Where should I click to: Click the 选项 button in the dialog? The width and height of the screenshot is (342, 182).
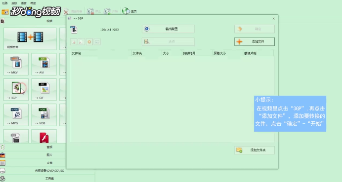pos(168,41)
